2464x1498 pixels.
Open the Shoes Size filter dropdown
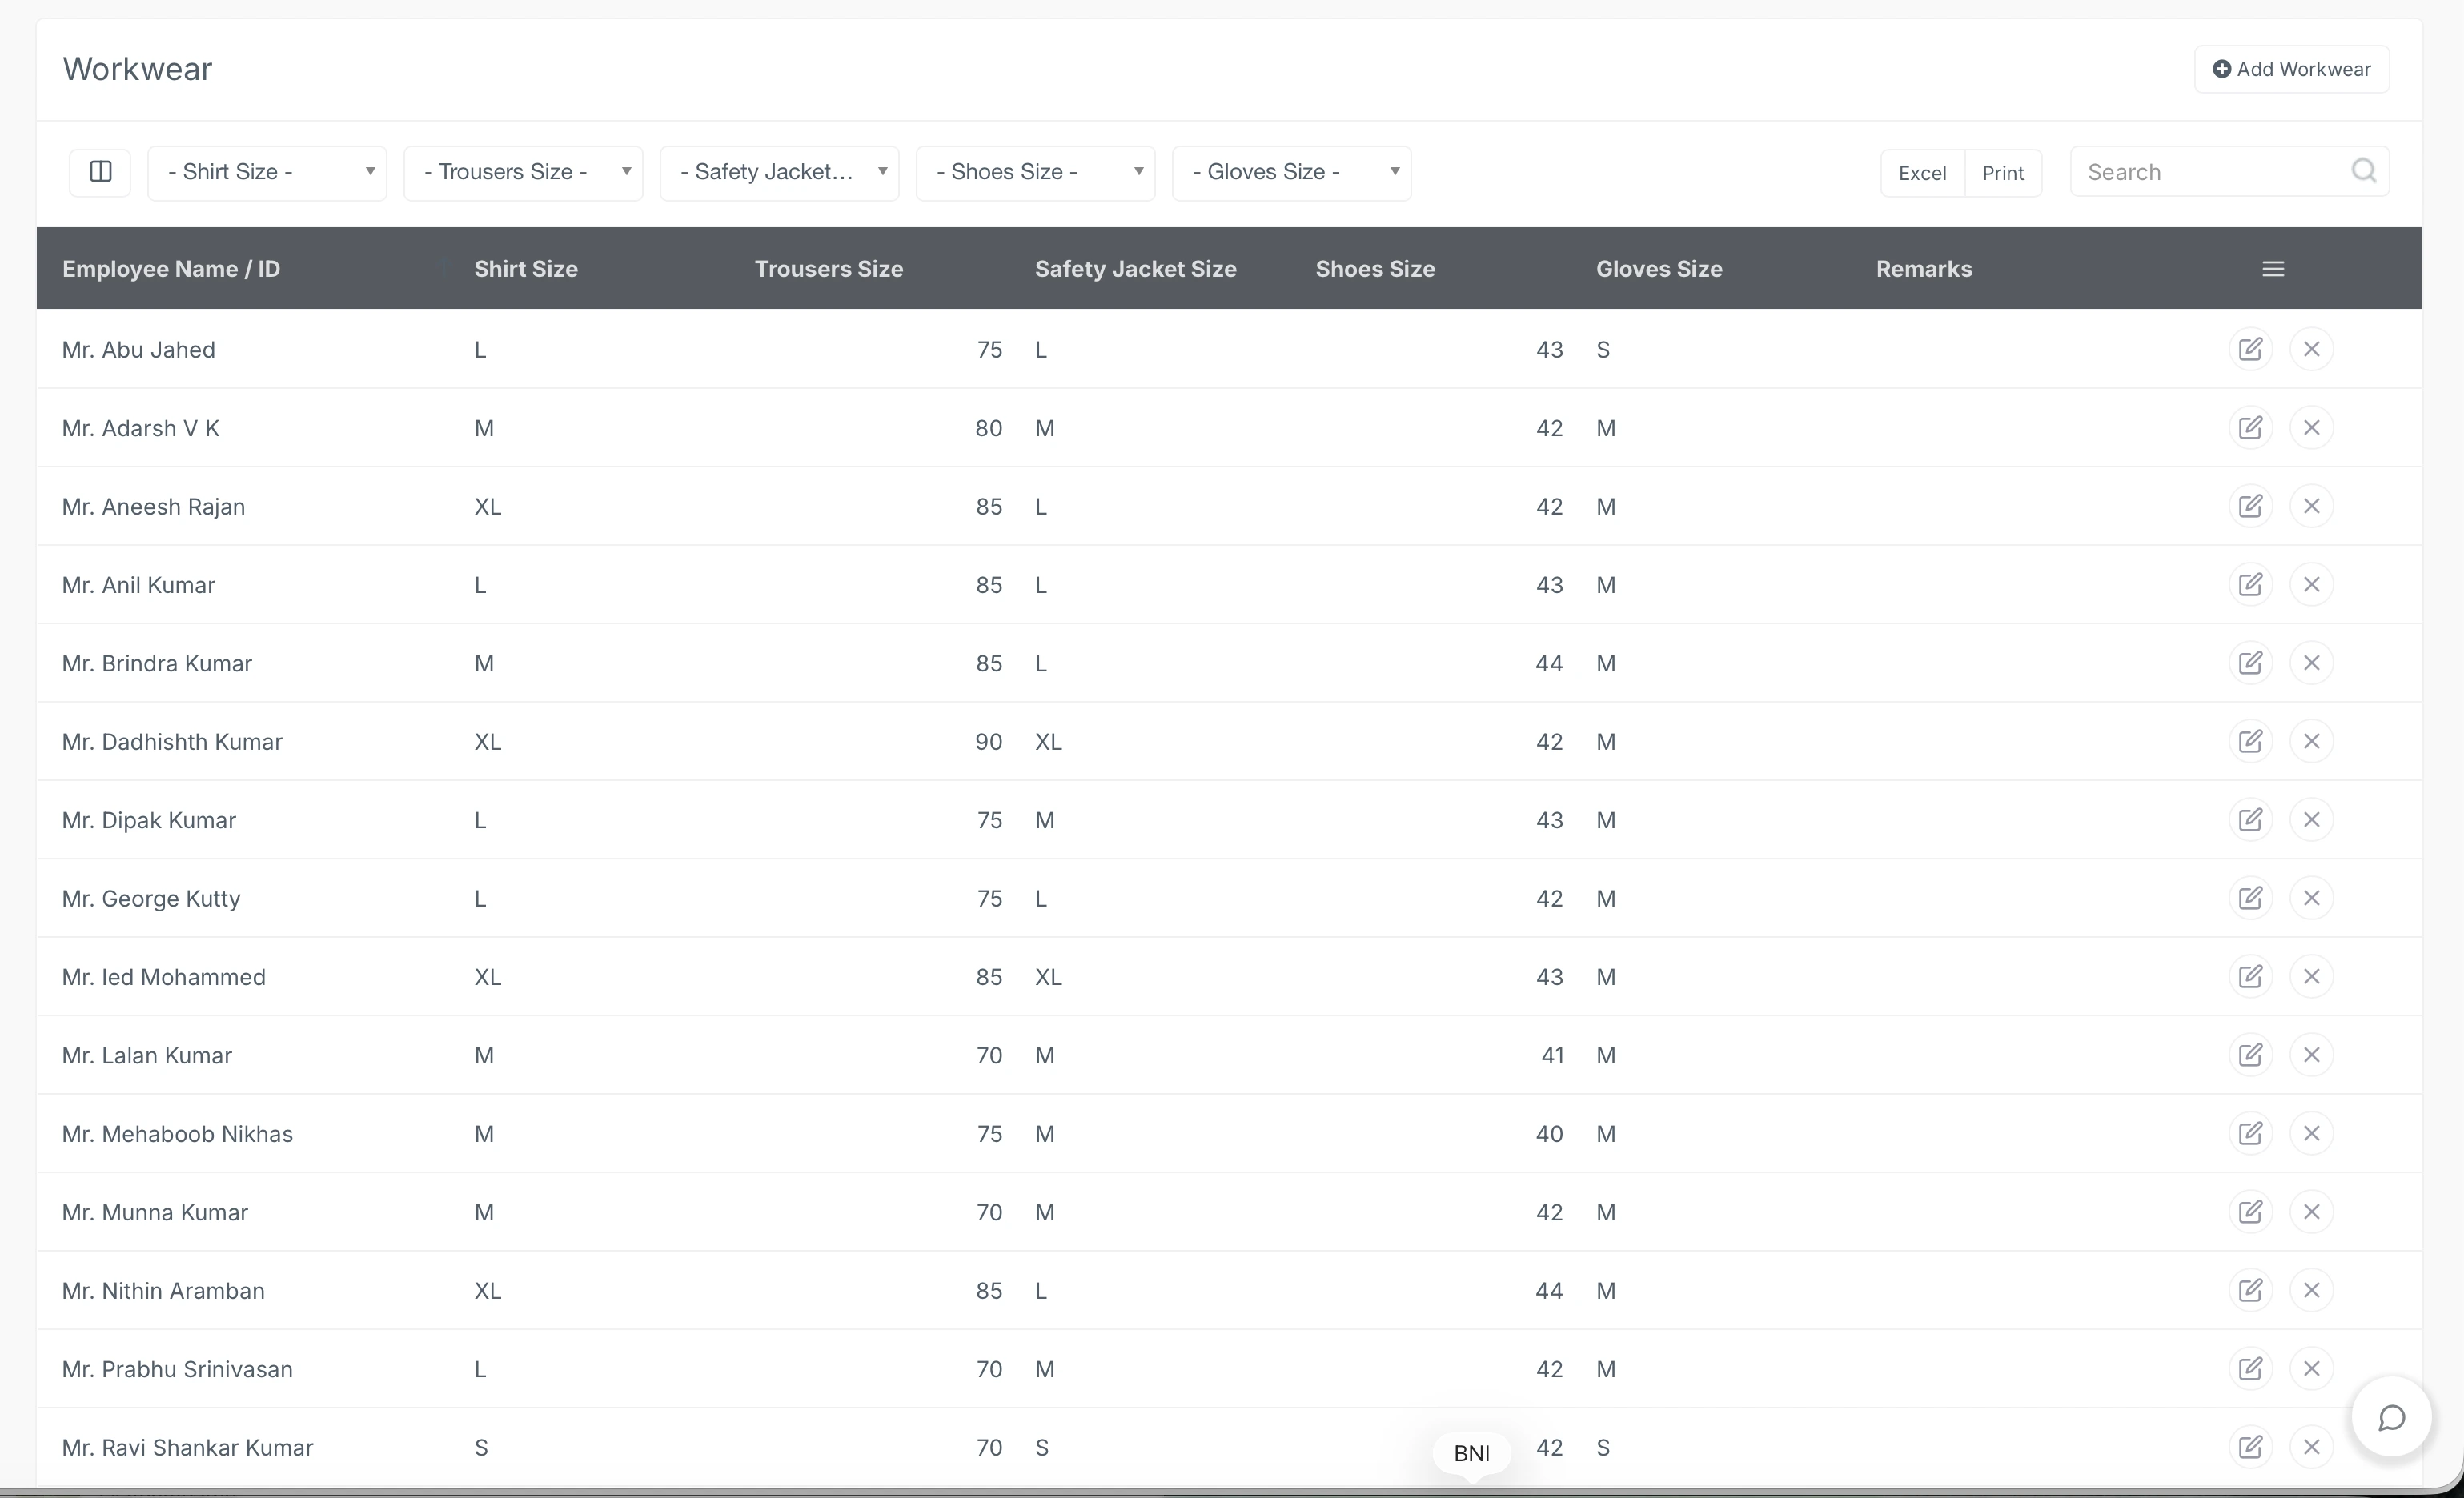[1035, 172]
